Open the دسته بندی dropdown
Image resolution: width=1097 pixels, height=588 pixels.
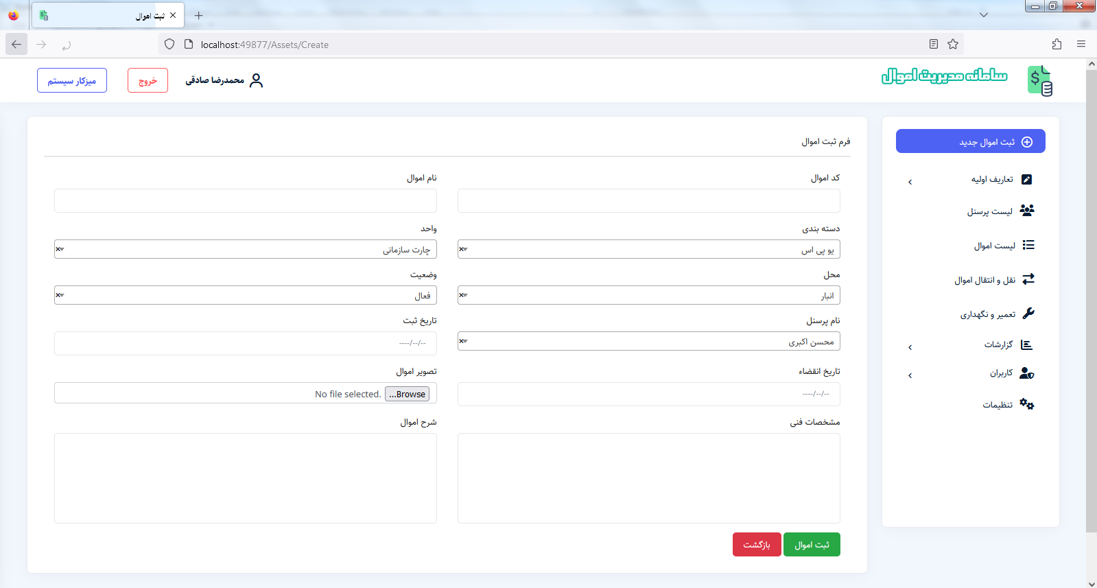[648, 250]
